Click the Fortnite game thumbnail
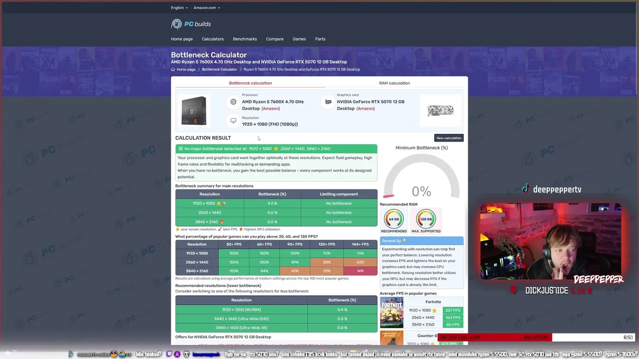This screenshot has height=359, width=639. (391, 313)
